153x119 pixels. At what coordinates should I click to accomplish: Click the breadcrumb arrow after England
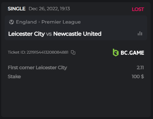coord(39,22)
